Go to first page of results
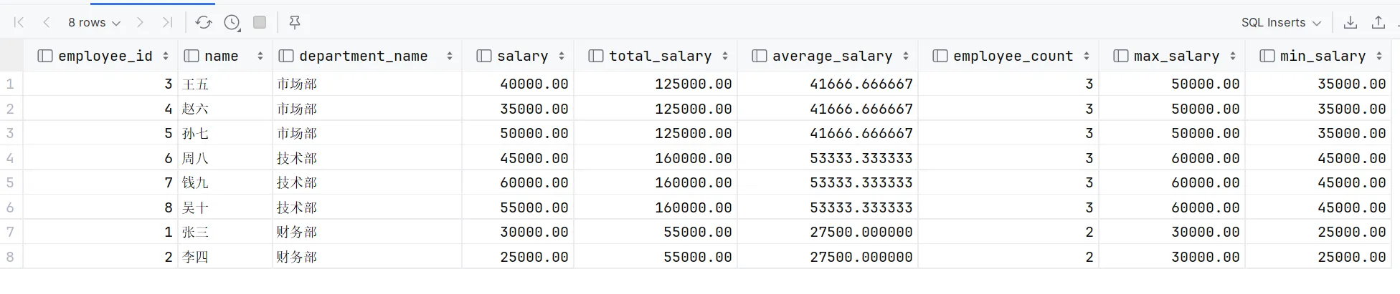The width and height of the screenshot is (1400, 294). (19, 23)
